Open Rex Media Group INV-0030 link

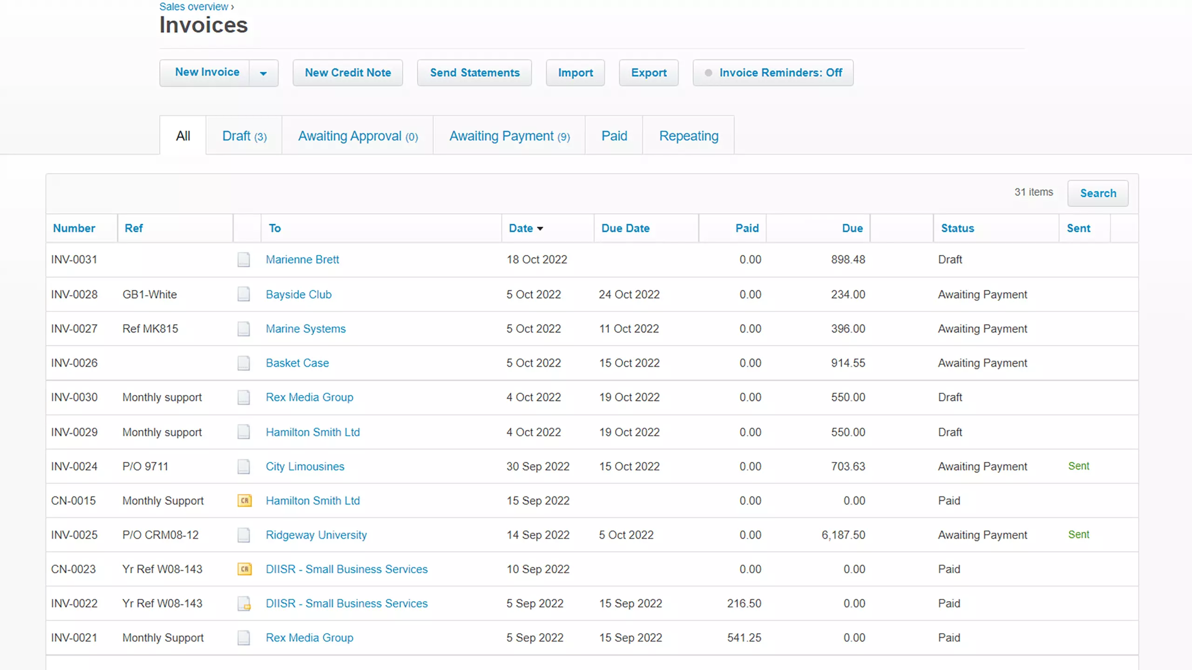point(309,397)
